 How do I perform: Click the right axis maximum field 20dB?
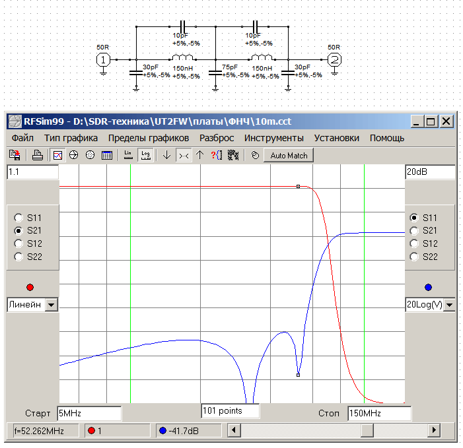coord(430,172)
